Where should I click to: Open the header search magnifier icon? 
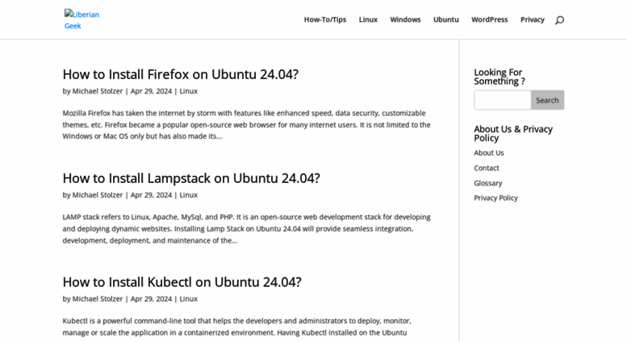[559, 20]
